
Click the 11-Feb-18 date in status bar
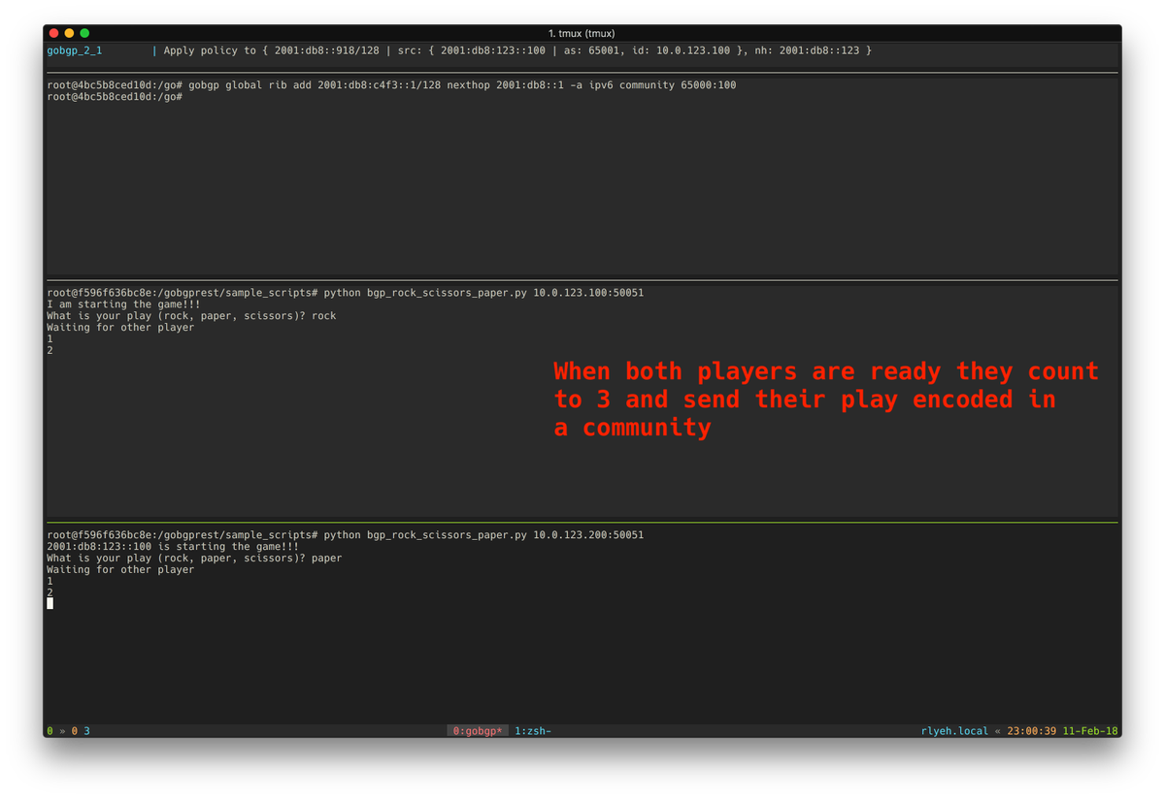pyautogui.click(x=1090, y=730)
